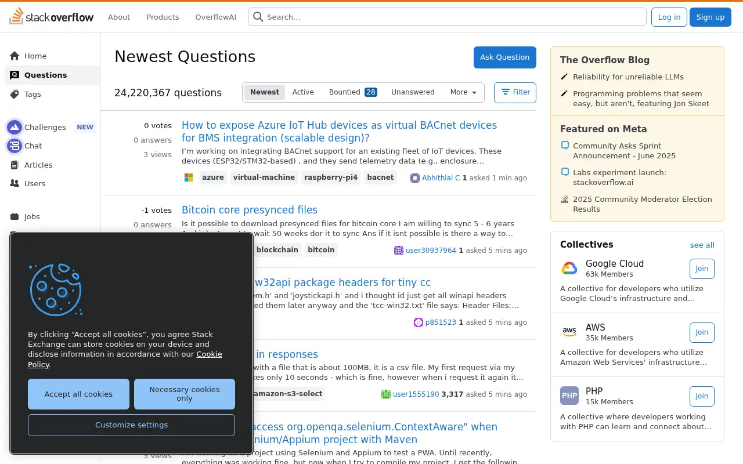Click speech bubble icon by Community Asks Sprint
This screenshot has height=464, width=743.
pos(565,146)
